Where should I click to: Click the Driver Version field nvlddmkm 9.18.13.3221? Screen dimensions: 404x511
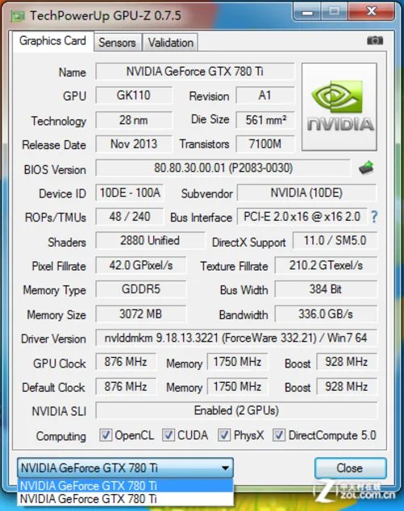click(x=236, y=338)
